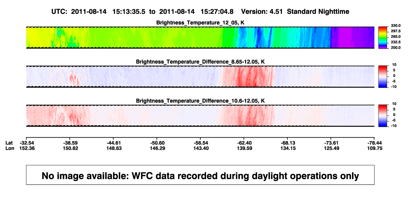Image resolution: width=416 pixels, height=213 pixels.
Task: Click the color bar beside 8.65-12.05 panel
Action: (383, 77)
